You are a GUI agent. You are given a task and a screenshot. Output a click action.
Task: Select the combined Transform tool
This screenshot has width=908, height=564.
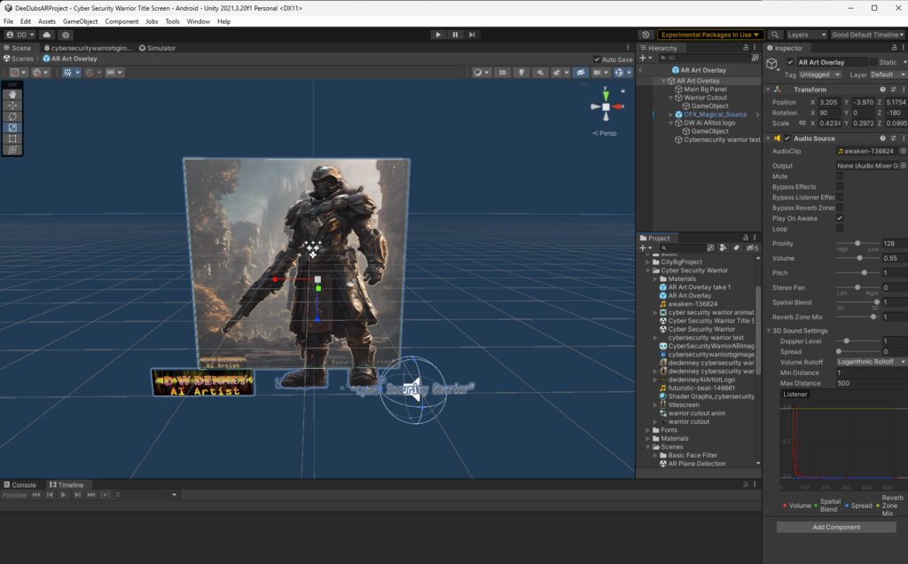pyautogui.click(x=12, y=149)
